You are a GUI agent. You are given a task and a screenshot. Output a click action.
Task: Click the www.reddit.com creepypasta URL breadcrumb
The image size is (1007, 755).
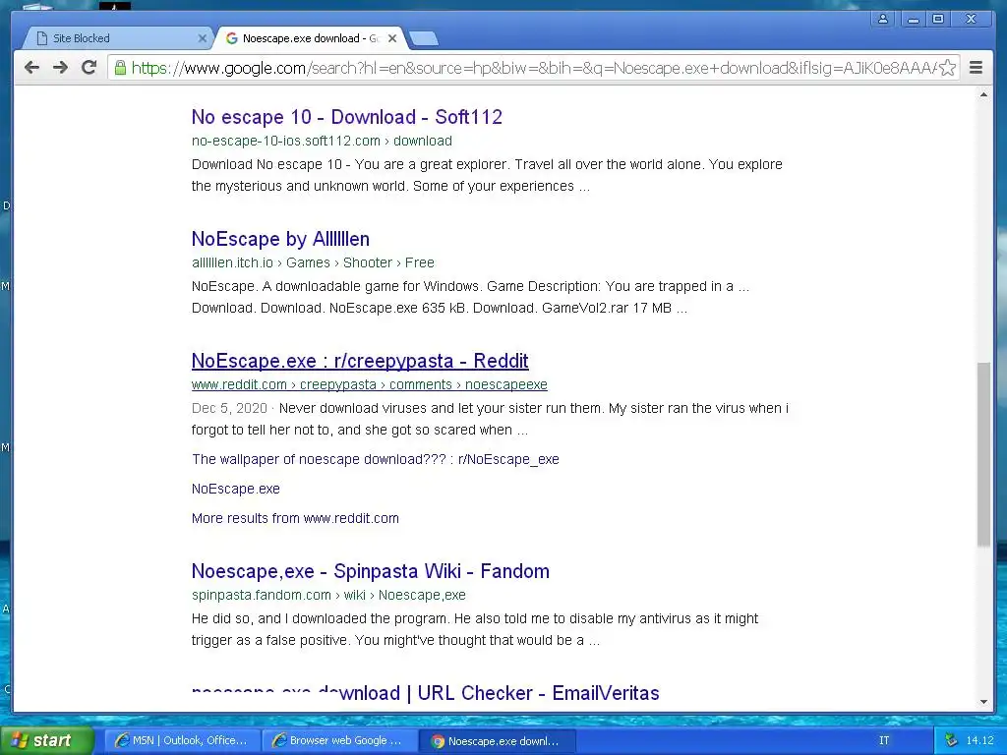pyautogui.click(x=370, y=384)
